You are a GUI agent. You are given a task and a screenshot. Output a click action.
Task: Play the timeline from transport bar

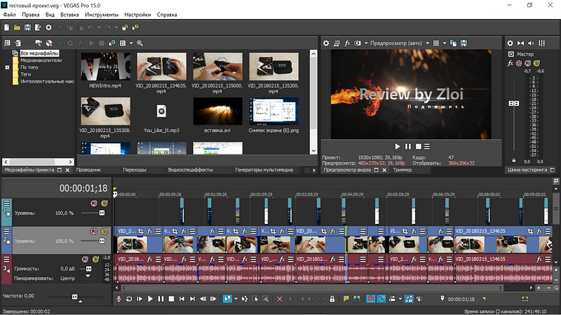(x=150, y=299)
